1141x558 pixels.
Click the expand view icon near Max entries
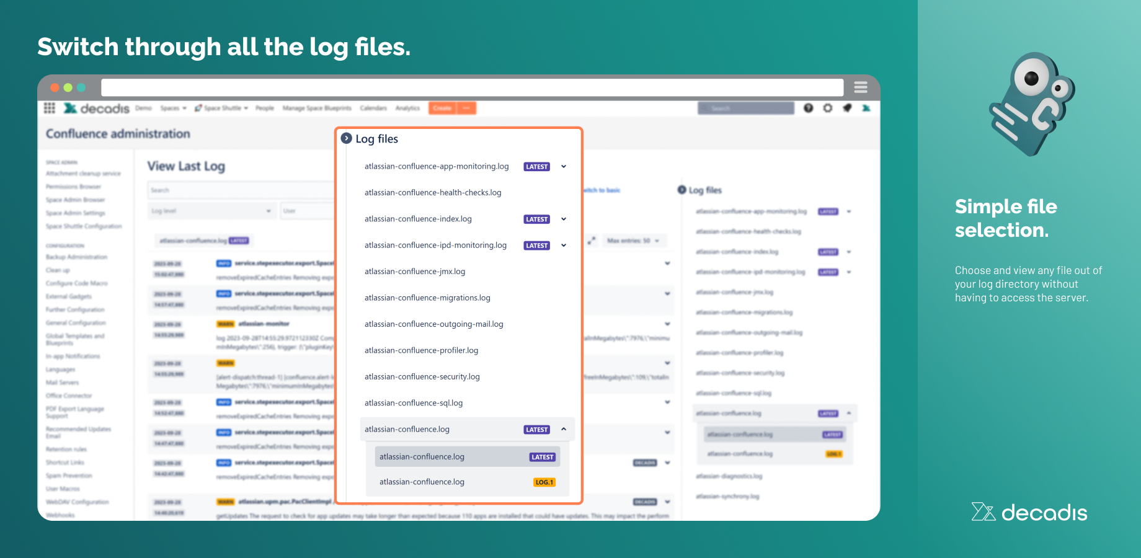[592, 241]
